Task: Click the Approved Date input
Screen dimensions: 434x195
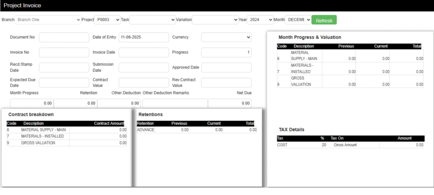Action: click(226, 68)
